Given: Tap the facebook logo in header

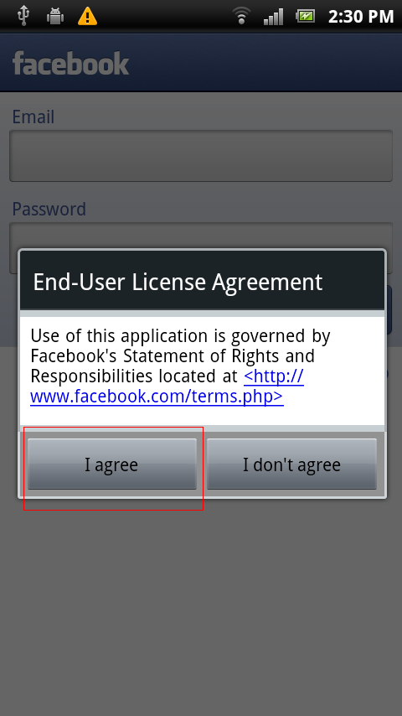Looking at the screenshot, I should click(70, 63).
